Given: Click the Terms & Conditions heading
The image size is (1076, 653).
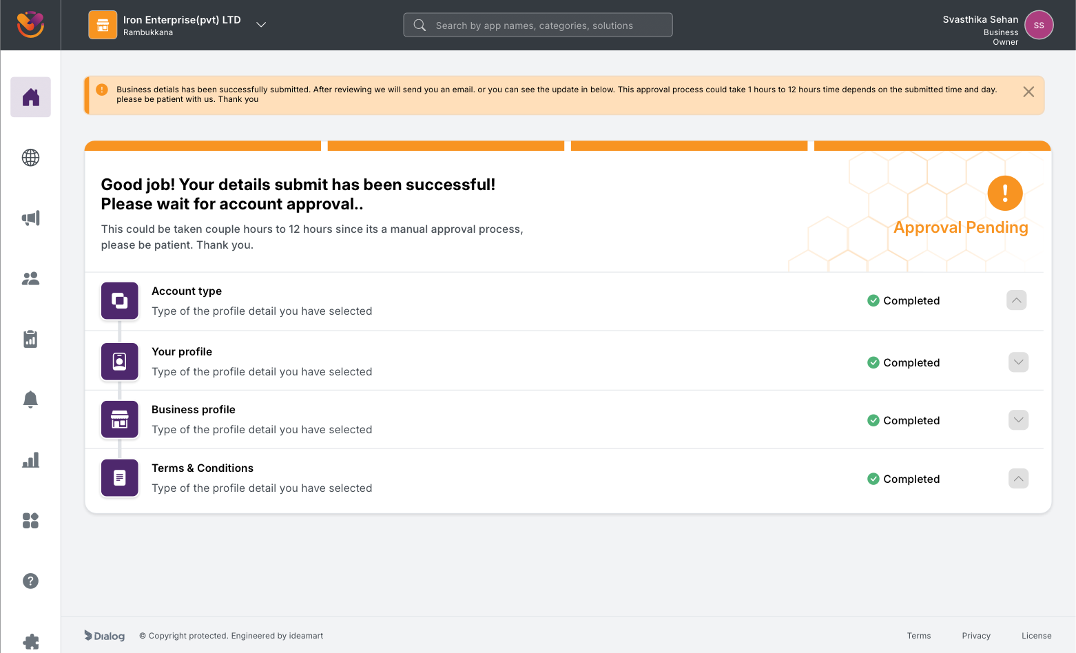Looking at the screenshot, I should coord(203,468).
